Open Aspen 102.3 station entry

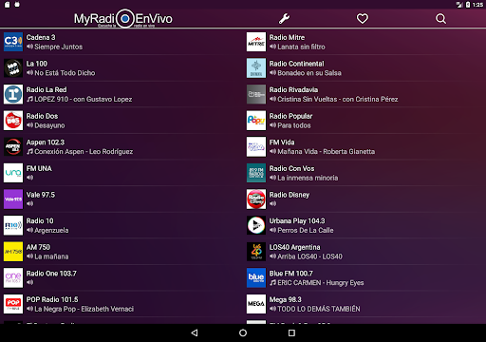[x=121, y=147]
